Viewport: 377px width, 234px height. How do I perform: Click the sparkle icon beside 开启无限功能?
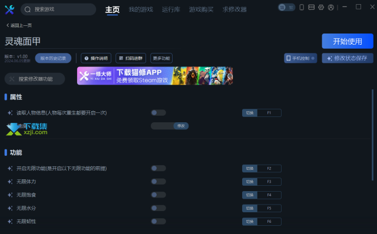click(x=10, y=169)
